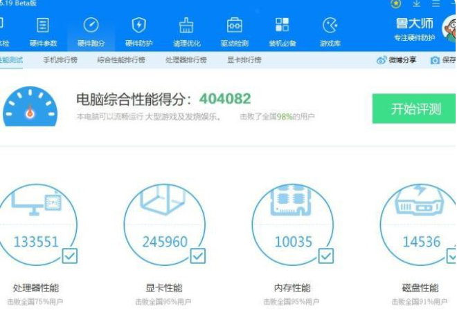Image resolution: width=457 pixels, height=315 pixels.
Task: Select the 硬件跑分 benchmark gauge icon
Action: tap(91, 27)
